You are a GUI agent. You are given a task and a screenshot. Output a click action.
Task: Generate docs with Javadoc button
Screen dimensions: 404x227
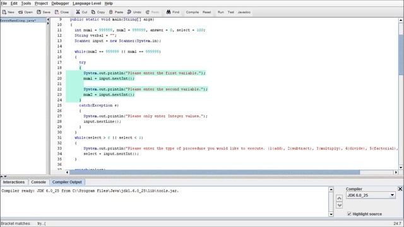[x=244, y=12]
